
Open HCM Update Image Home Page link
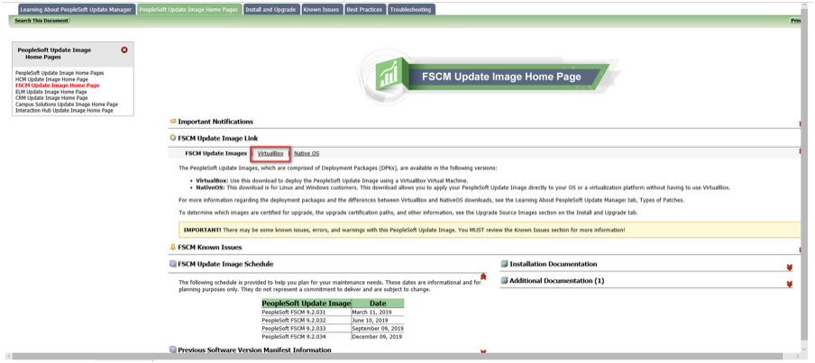(x=51, y=79)
